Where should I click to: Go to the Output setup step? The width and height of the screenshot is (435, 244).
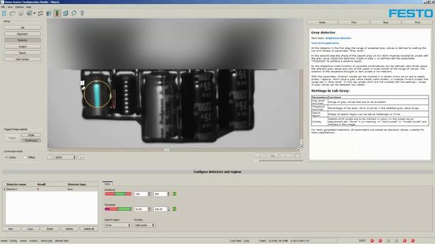[22, 47]
